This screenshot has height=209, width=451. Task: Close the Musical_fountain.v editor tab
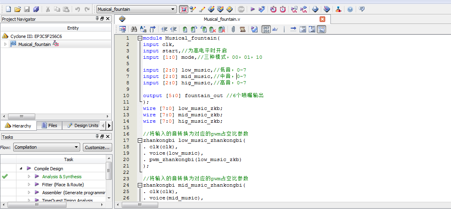pyautogui.click(x=322, y=19)
